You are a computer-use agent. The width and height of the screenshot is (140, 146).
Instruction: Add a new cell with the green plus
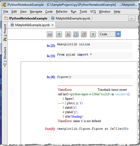pos(59,34)
